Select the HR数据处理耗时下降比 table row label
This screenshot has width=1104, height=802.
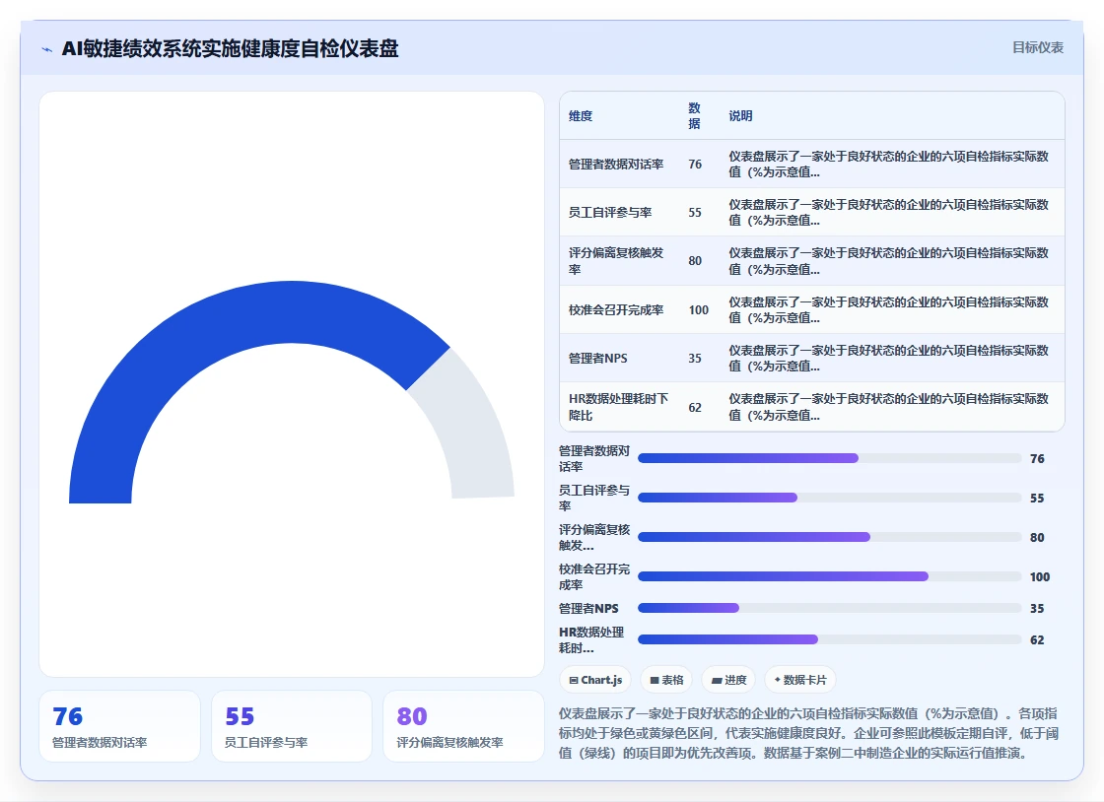point(618,407)
